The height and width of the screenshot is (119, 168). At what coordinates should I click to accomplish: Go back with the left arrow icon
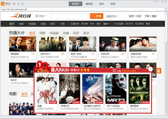(19, 4)
